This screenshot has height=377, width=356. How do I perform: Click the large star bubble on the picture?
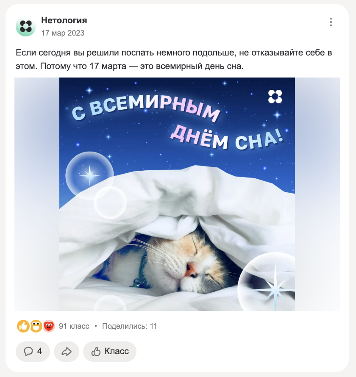(x=266, y=282)
